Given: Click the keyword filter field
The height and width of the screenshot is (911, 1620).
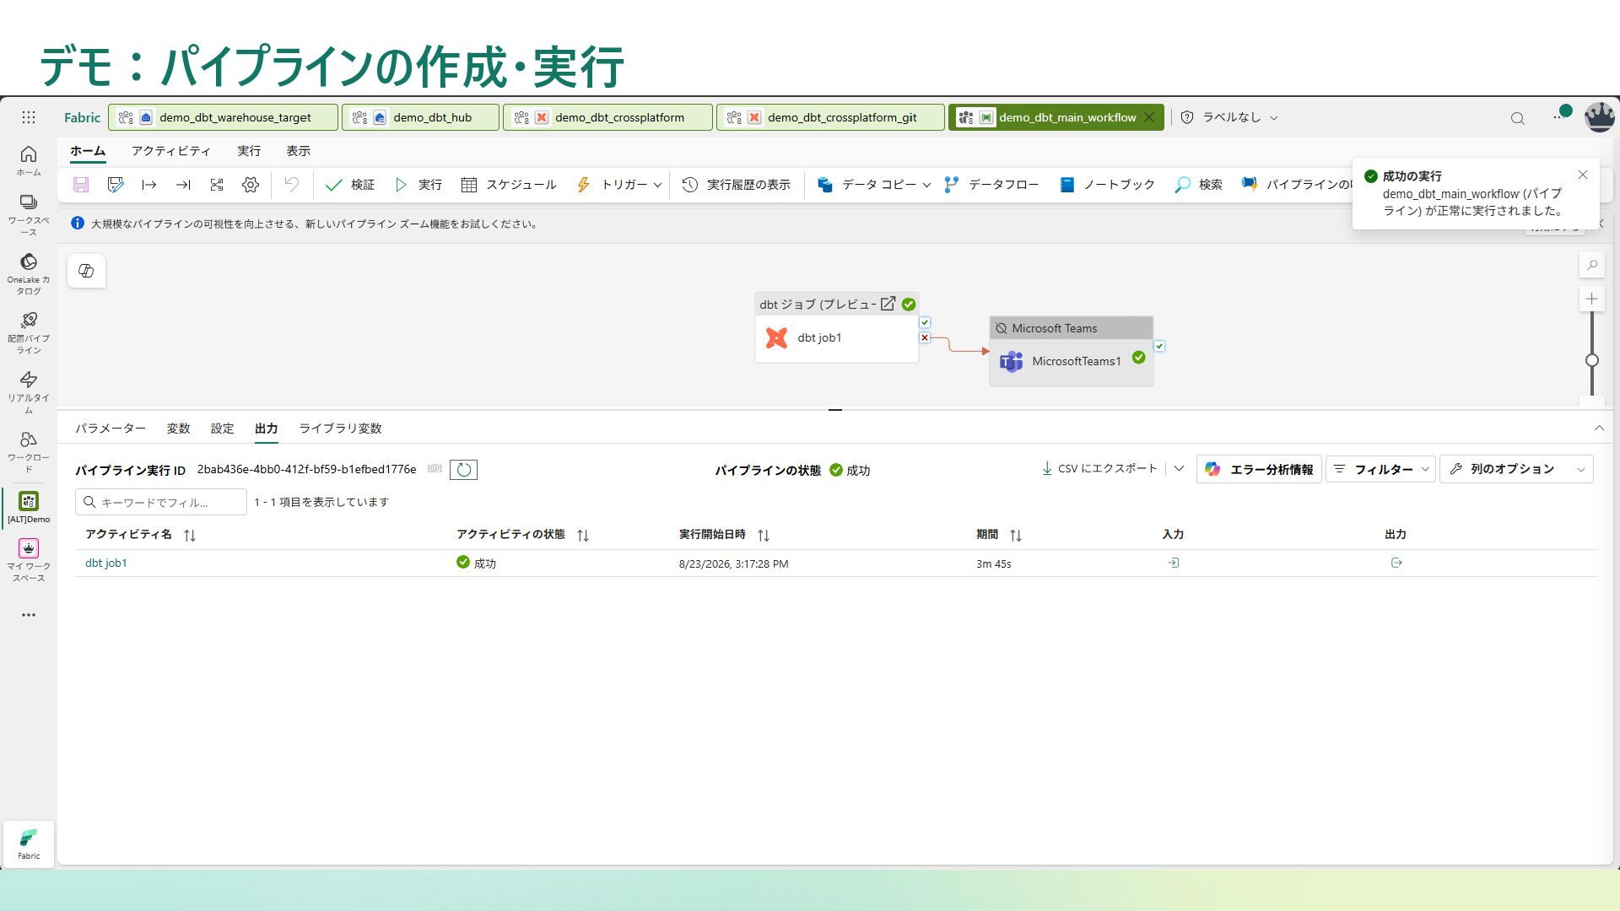Looking at the screenshot, I should pyautogui.click(x=161, y=502).
